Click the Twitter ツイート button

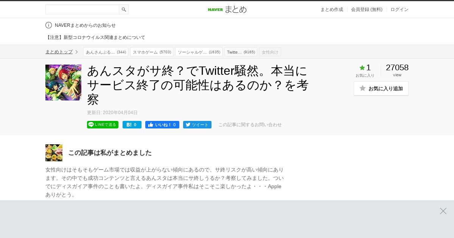(197, 125)
